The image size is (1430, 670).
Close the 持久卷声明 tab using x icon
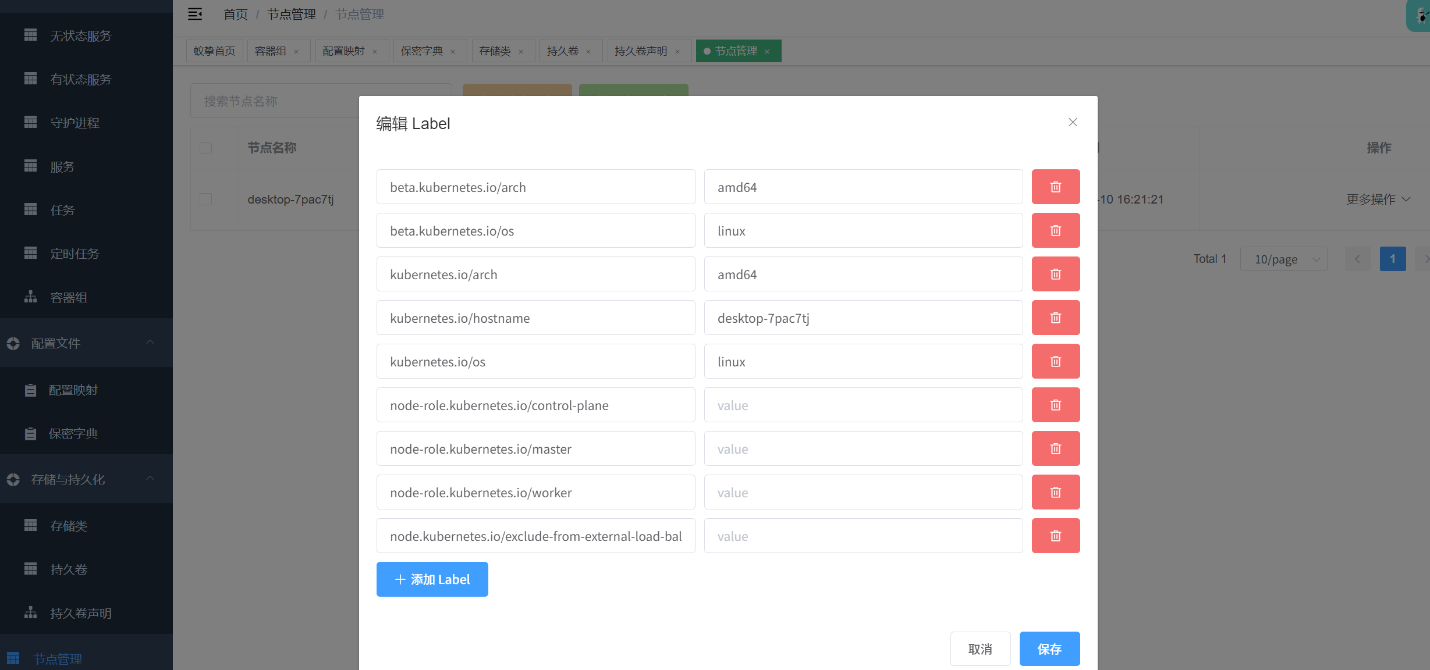pyautogui.click(x=677, y=52)
